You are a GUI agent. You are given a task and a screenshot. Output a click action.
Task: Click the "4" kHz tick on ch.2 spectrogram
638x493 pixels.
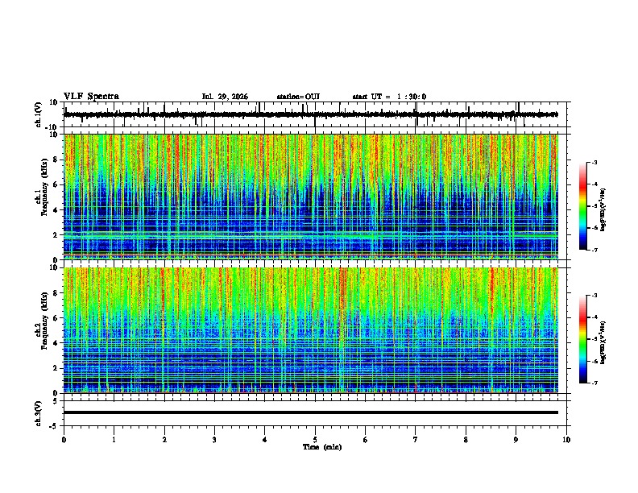(x=56, y=343)
